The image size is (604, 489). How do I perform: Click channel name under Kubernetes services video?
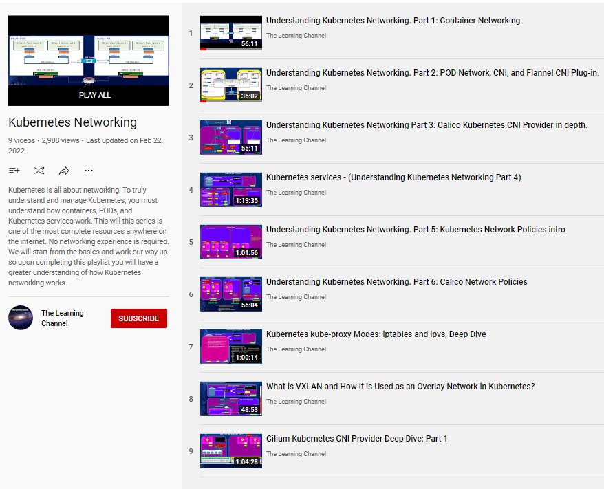click(296, 193)
